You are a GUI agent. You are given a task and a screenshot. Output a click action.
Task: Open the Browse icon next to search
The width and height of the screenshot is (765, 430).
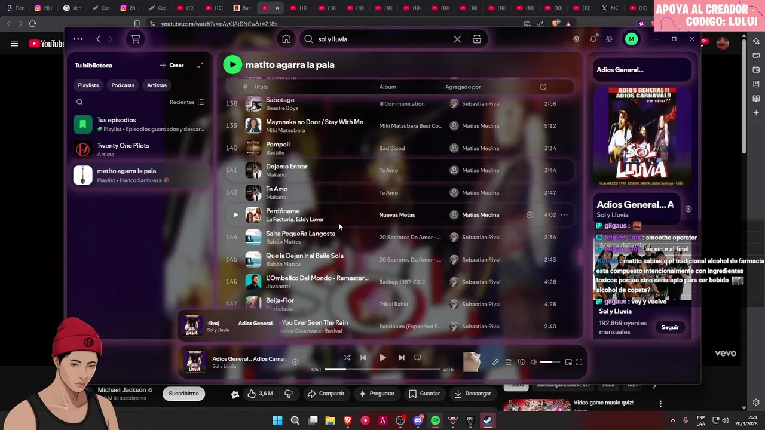point(476,39)
